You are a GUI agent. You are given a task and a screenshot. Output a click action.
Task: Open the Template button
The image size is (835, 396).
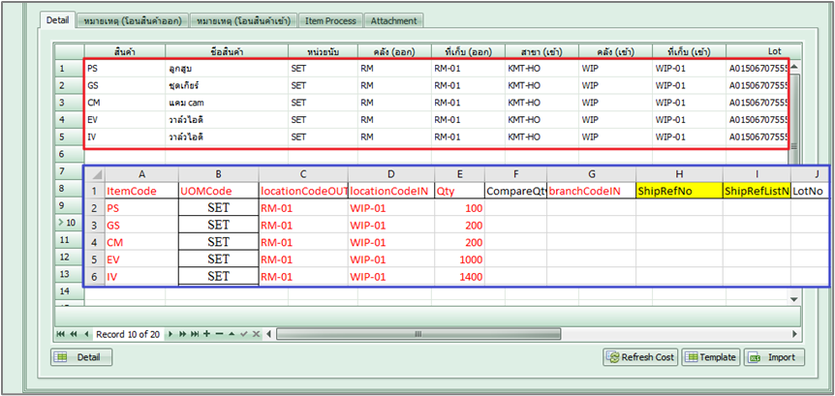point(711,357)
